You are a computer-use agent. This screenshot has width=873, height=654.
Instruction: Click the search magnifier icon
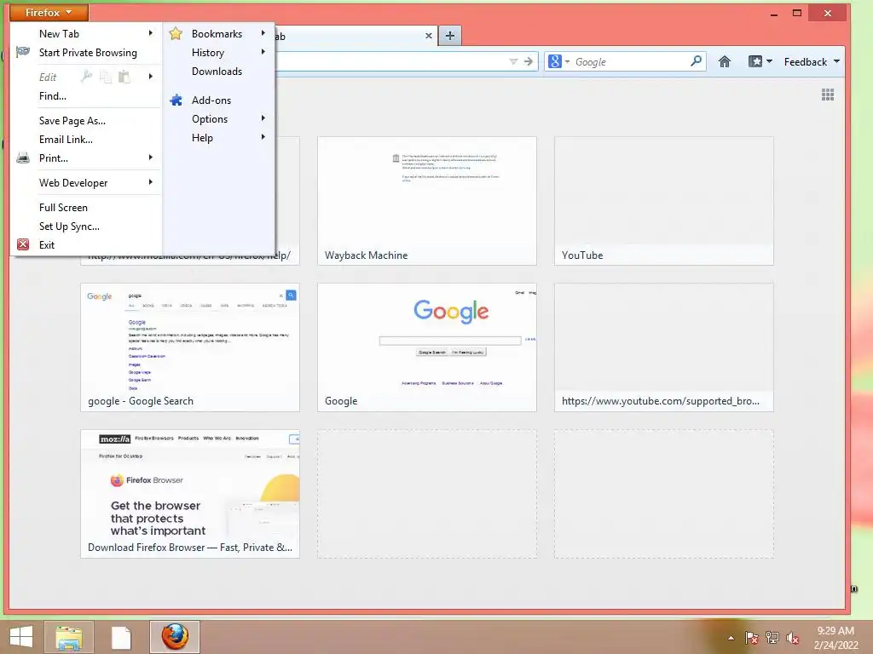(696, 61)
